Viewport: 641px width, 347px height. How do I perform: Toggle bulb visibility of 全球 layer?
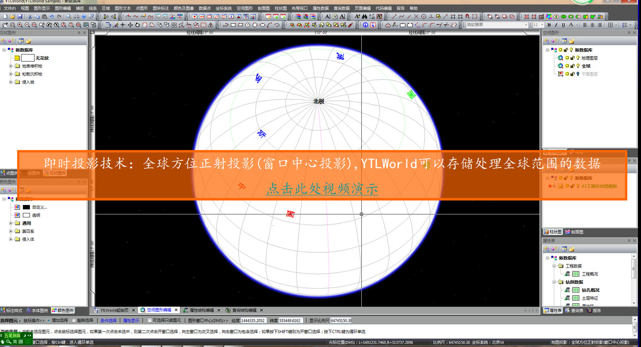click(x=577, y=66)
